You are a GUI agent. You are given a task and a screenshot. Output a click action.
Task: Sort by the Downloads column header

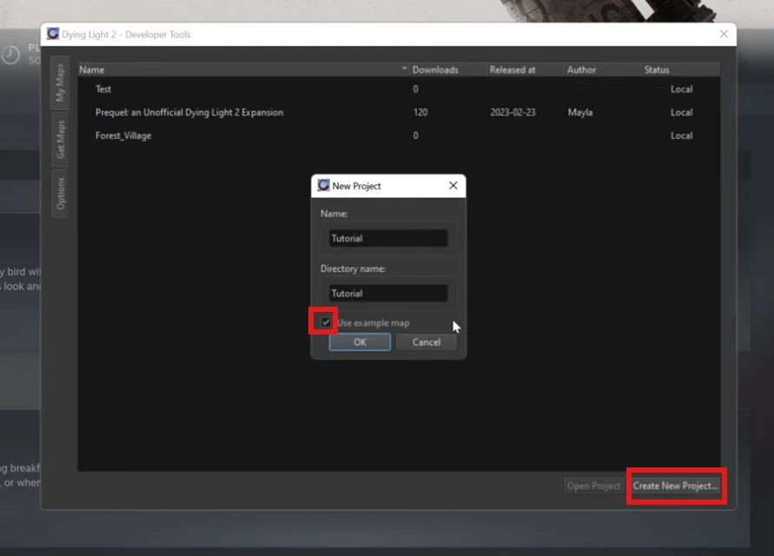[x=448, y=69]
